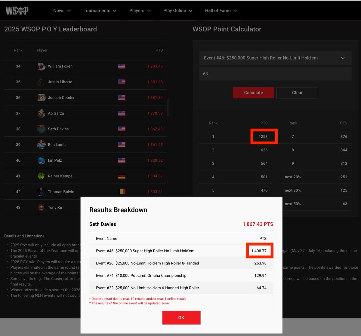The image size is (361, 336).
Task: Click William Foxen's 1,903.43 points
Action: [155, 66]
